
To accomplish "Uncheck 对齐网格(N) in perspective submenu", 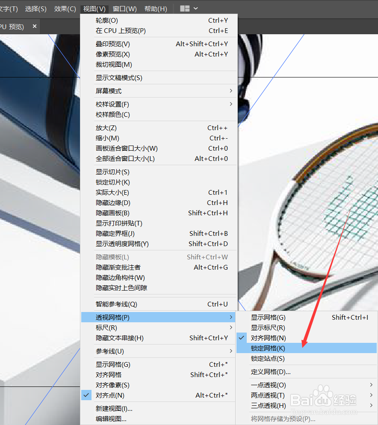I will [x=307, y=338].
